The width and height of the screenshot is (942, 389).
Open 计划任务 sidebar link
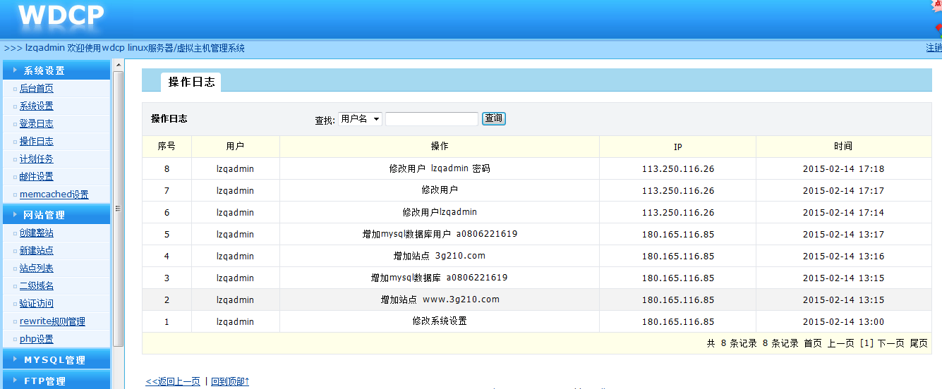tap(36, 159)
